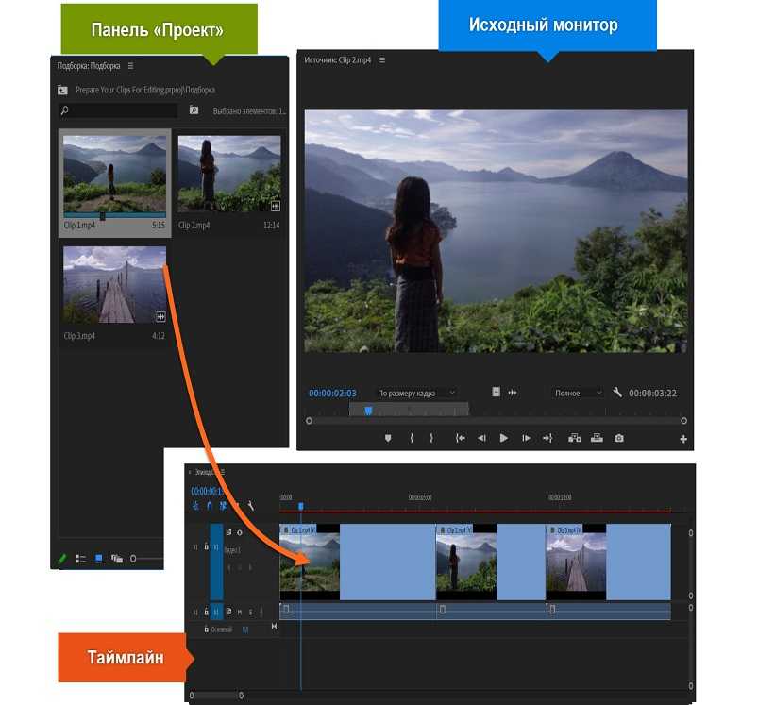
Task: Click the Insert edit icon
Action: click(x=574, y=438)
